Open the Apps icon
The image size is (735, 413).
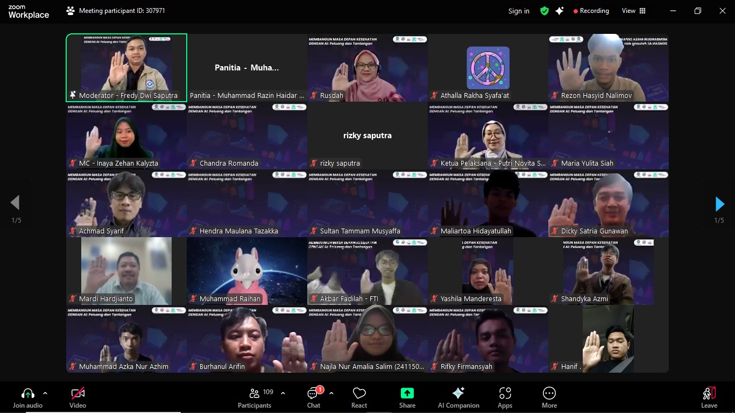tap(505, 394)
